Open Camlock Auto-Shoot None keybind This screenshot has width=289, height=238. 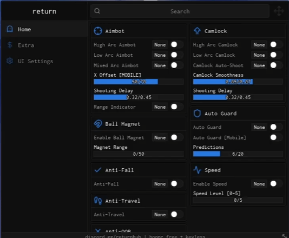[259, 65]
